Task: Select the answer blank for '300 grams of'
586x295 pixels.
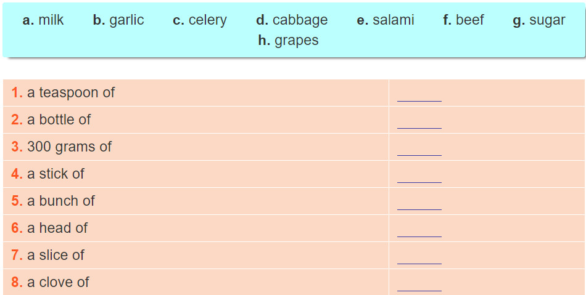Action: click(419, 148)
